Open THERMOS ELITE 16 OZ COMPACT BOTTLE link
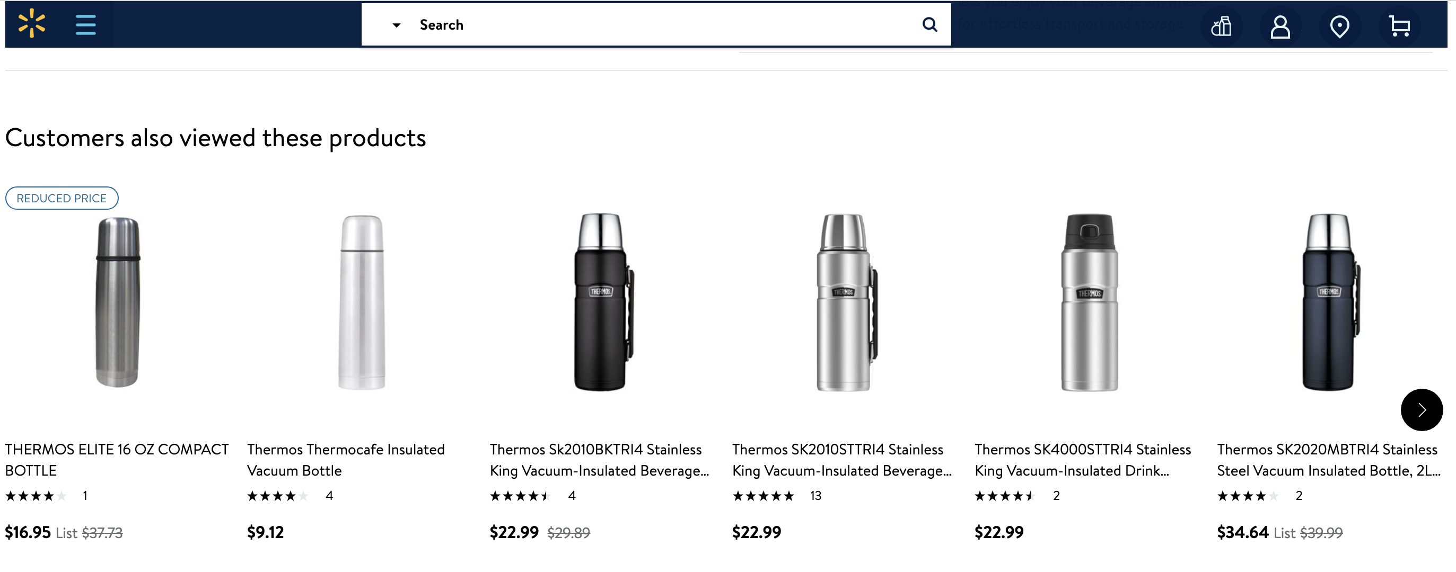 (117, 460)
